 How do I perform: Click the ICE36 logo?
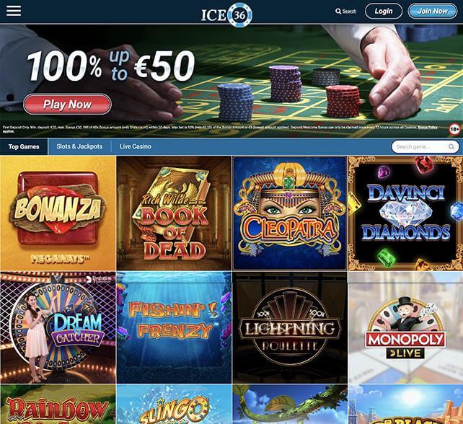pyautogui.click(x=226, y=14)
